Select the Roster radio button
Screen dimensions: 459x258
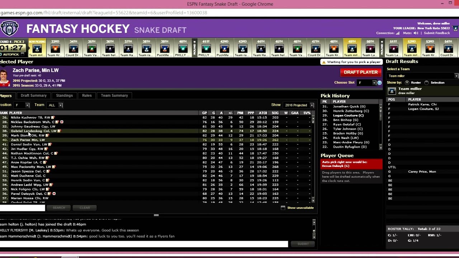tap(407, 83)
